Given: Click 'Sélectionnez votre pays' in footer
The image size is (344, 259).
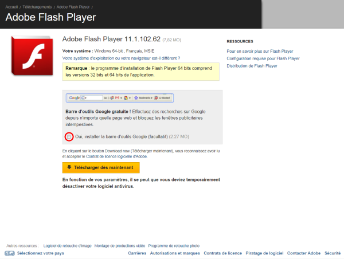Looking at the screenshot, I should pos(40,253).
